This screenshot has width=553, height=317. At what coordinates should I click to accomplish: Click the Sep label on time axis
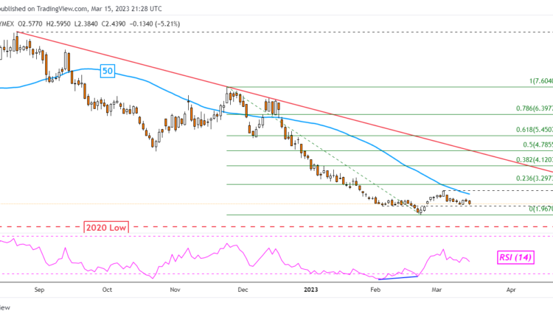(39, 291)
